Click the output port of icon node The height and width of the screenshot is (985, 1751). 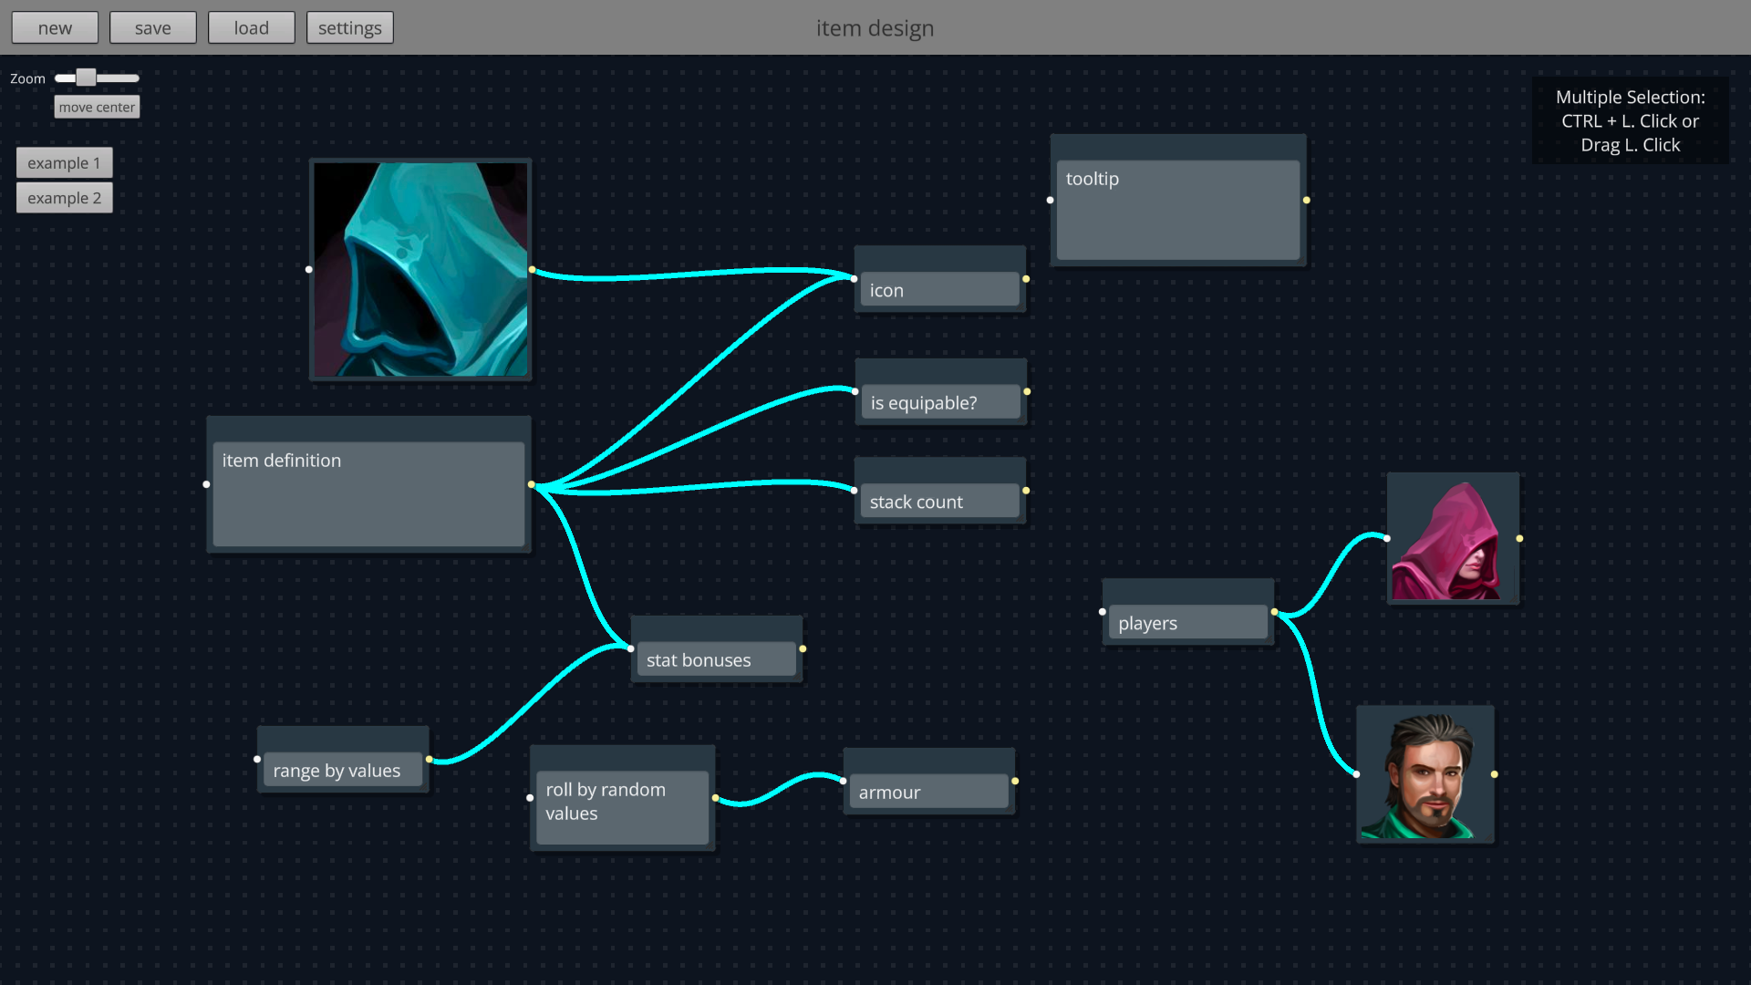(x=1026, y=279)
